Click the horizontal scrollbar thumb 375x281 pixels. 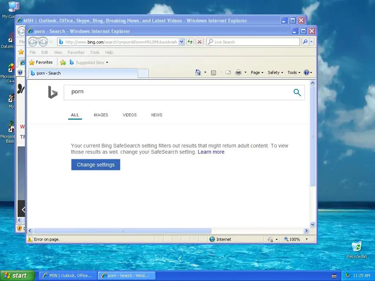pos(122,231)
